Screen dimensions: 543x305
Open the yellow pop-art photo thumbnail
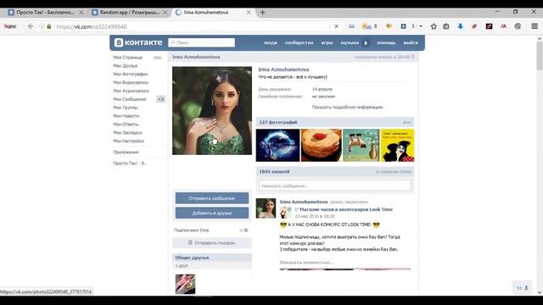[397, 145]
